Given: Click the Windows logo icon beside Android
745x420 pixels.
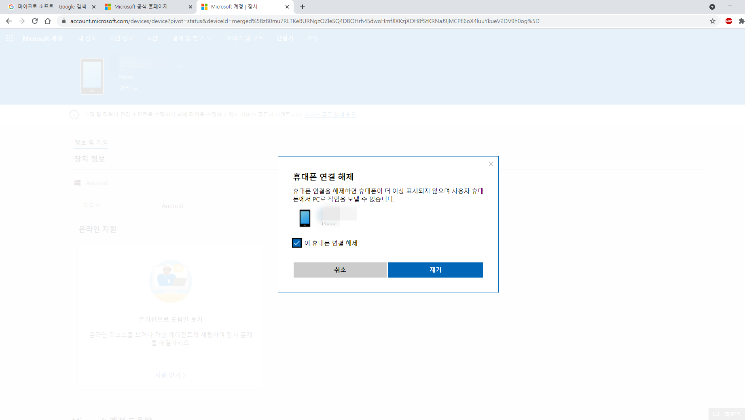Looking at the screenshot, I should point(78,183).
